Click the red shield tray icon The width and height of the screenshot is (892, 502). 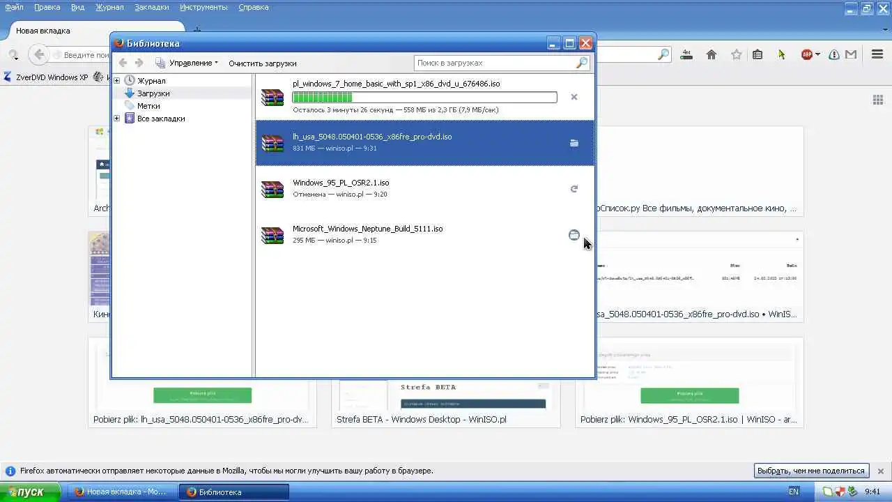(841, 492)
